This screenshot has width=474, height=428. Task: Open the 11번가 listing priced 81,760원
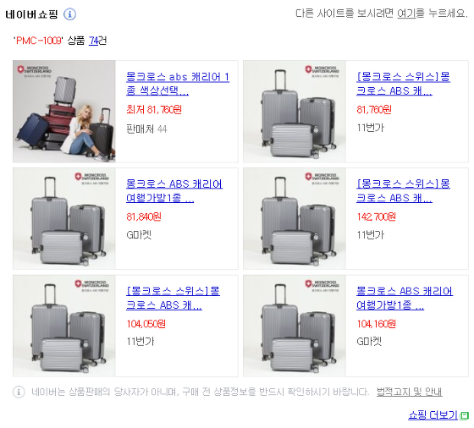click(x=403, y=84)
